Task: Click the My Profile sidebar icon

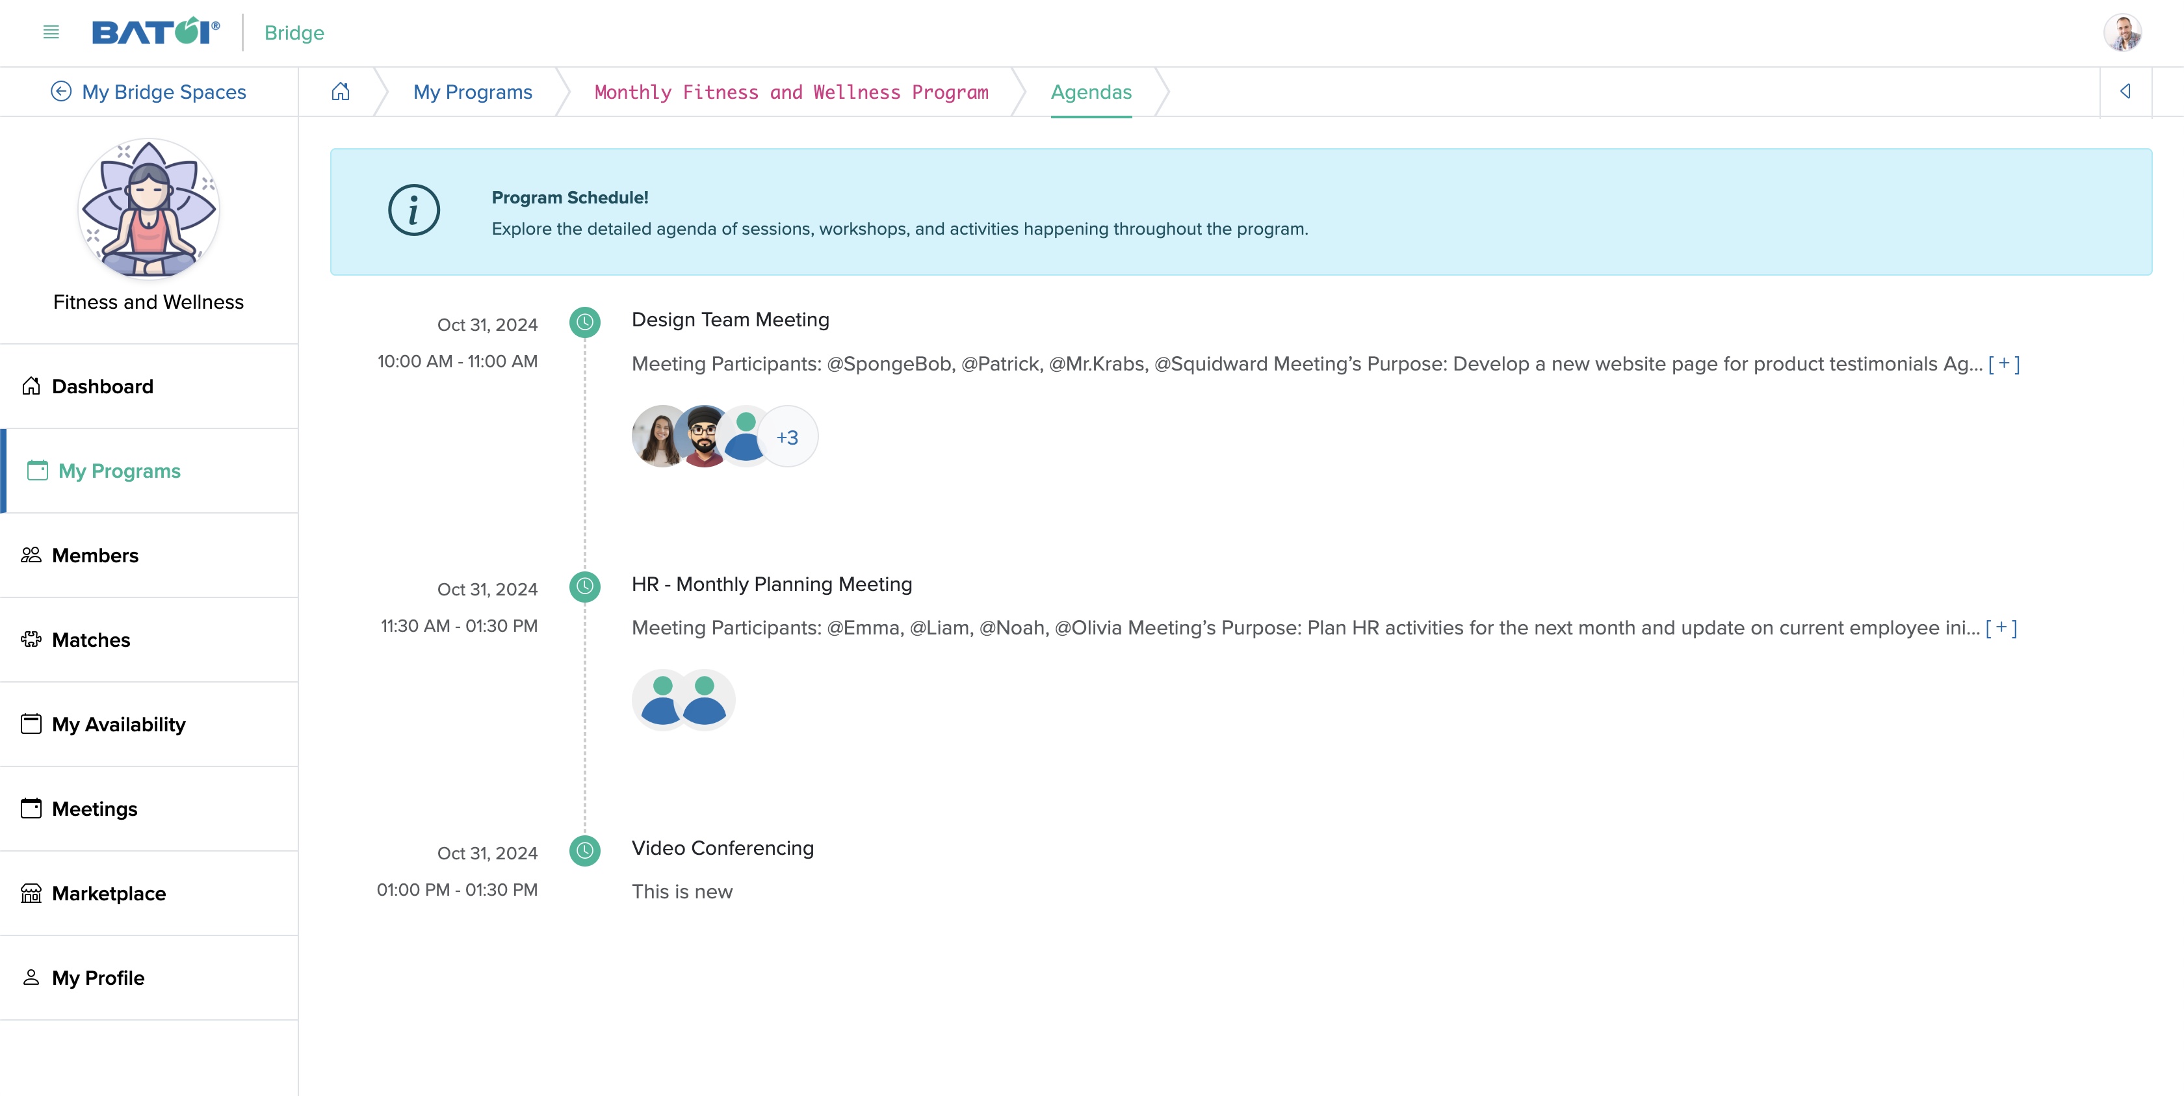Action: [31, 977]
